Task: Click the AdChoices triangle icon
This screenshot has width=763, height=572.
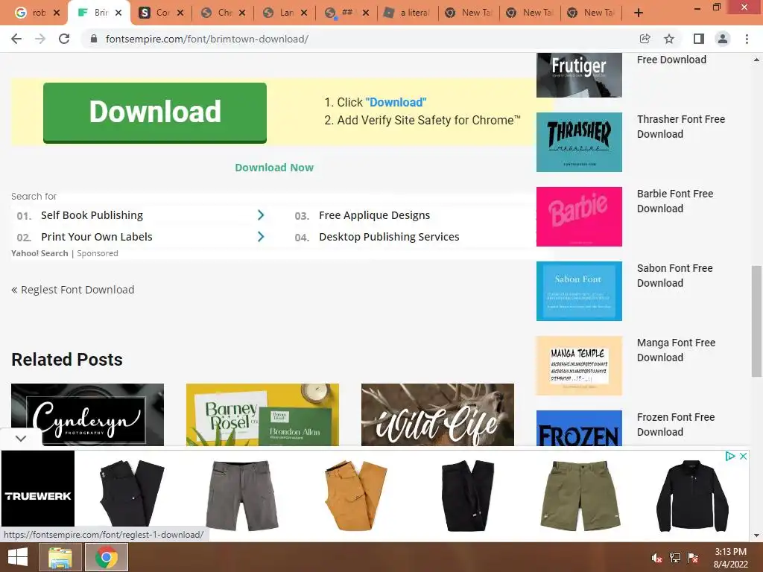Action: point(730,457)
